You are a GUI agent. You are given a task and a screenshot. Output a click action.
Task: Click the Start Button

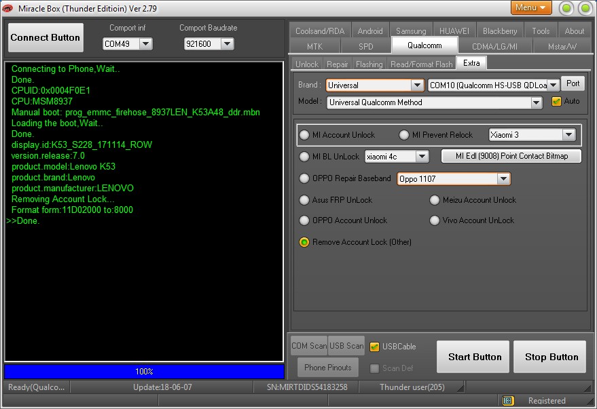click(473, 357)
